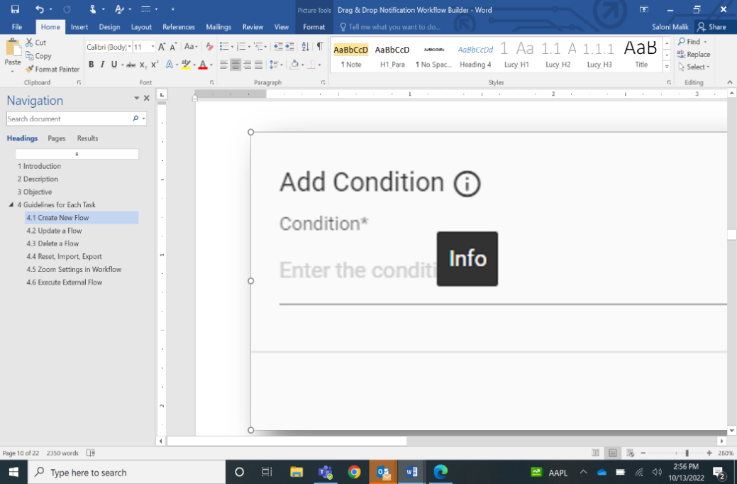Image resolution: width=737 pixels, height=484 pixels.
Task: Toggle bold formatting in the Font group
Action: 91,65
